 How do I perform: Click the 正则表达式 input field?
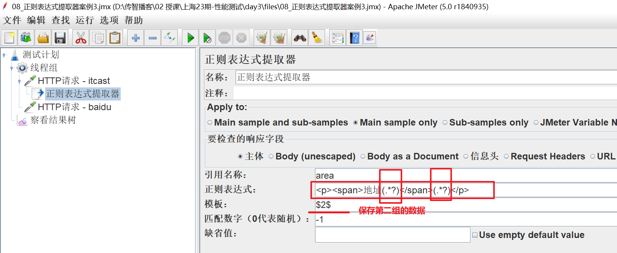(x=466, y=190)
